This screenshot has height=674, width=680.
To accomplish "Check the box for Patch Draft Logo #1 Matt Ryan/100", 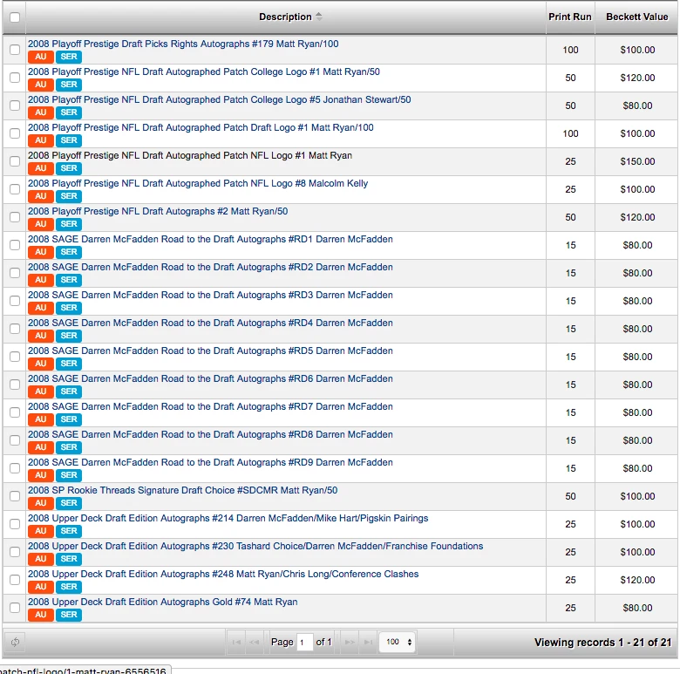I will pos(15,133).
